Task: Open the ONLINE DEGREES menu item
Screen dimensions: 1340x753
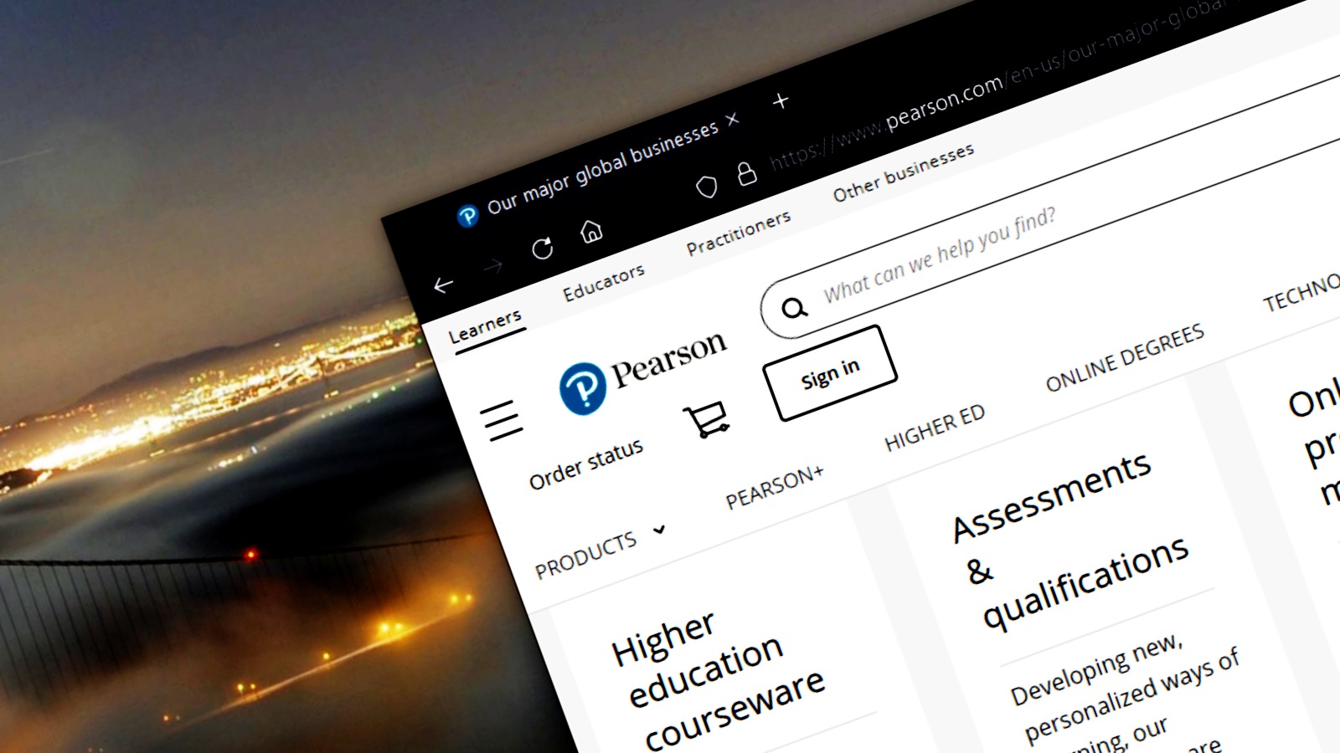Action: (x=1125, y=357)
